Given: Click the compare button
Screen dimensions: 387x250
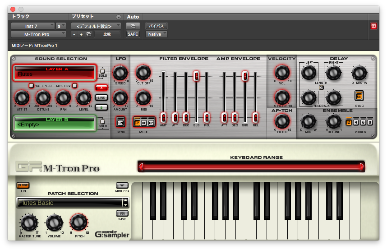Looking at the screenshot, I should pos(107,34).
